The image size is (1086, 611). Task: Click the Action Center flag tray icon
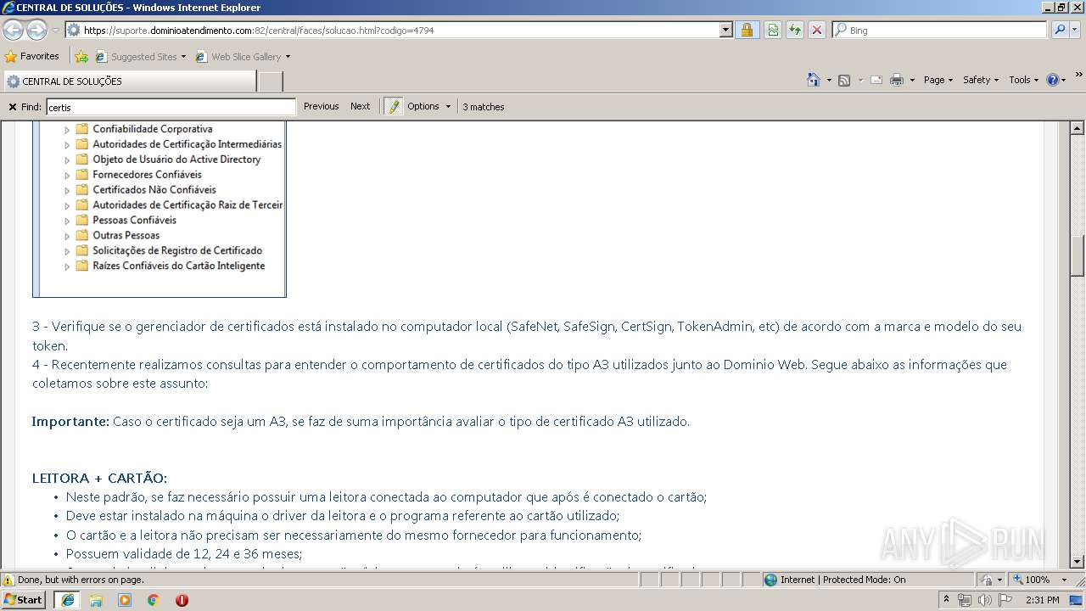pyautogui.click(x=1005, y=600)
